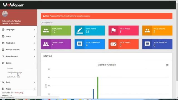This screenshot has width=178, height=100.
Task: Click the Pro System star icon
Action: point(3,43)
